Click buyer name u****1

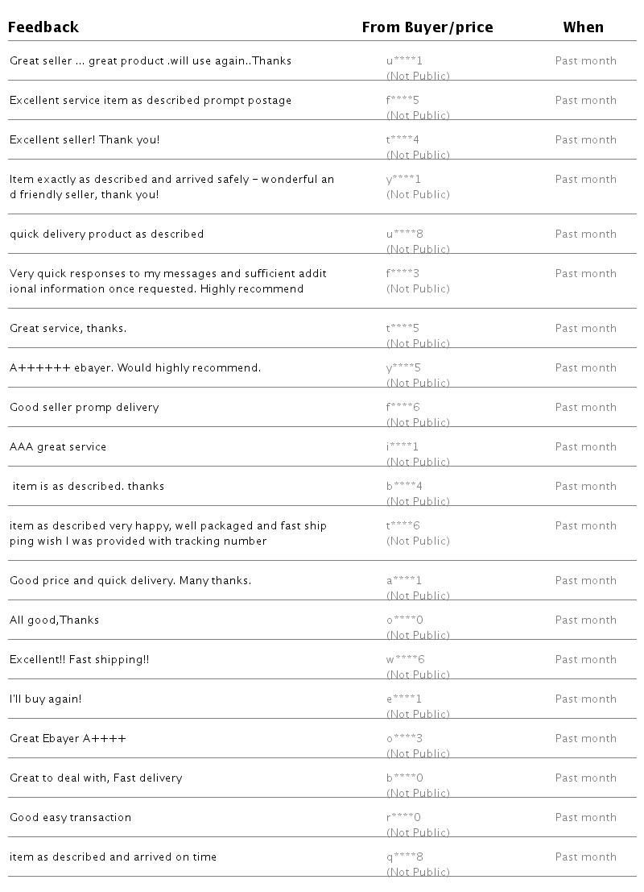coord(404,60)
